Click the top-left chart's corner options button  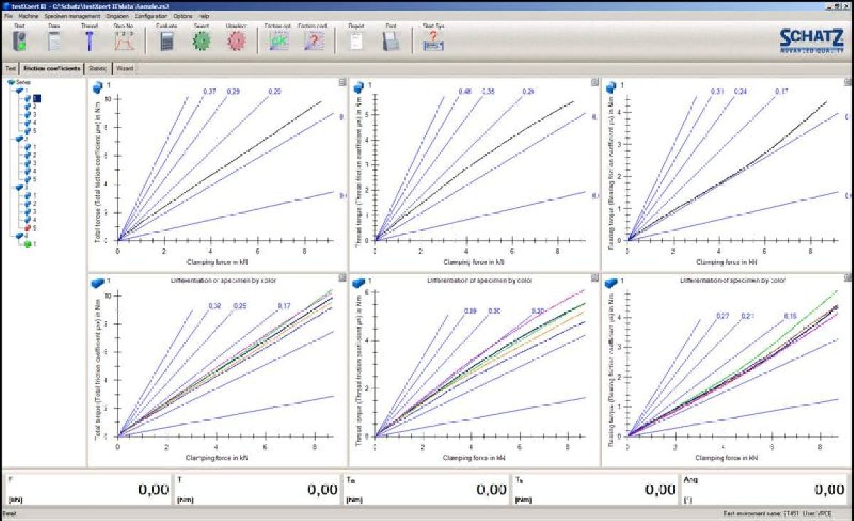pos(342,83)
